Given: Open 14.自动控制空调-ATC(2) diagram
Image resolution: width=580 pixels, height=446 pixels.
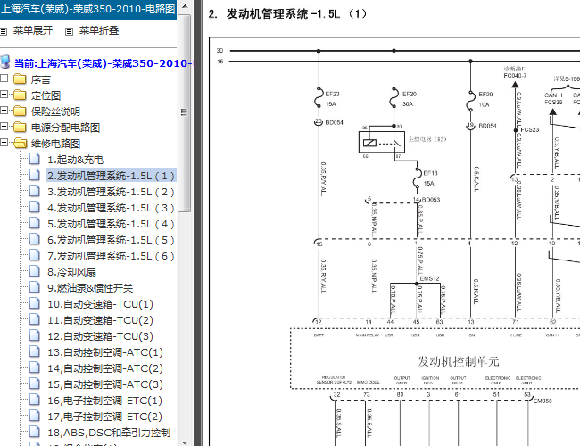Looking at the screenshot, I should [x=105, y=368].
